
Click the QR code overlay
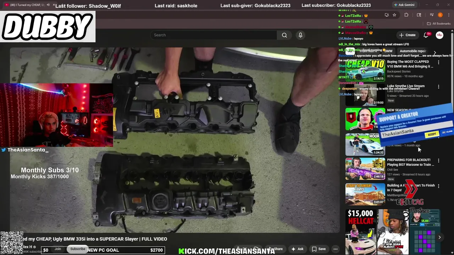[12, 243]
